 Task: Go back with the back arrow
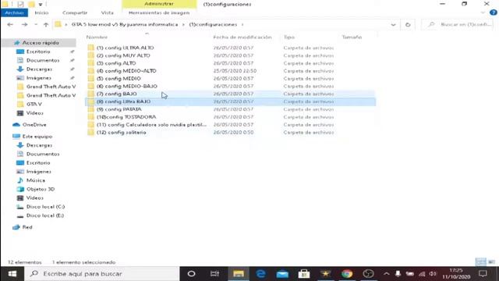tap(10, 24)
